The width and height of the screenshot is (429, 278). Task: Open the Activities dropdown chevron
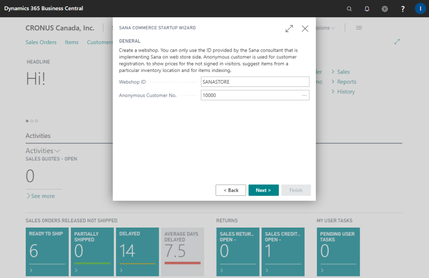click(x=57, y=151)
